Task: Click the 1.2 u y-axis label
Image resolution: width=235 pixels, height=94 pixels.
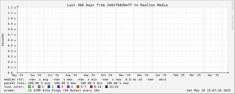Action: [x=12, y=8]
